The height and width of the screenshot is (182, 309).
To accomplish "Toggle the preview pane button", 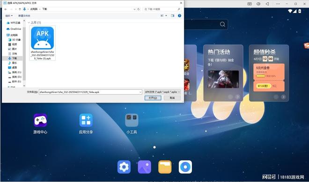I will point(173,15).
